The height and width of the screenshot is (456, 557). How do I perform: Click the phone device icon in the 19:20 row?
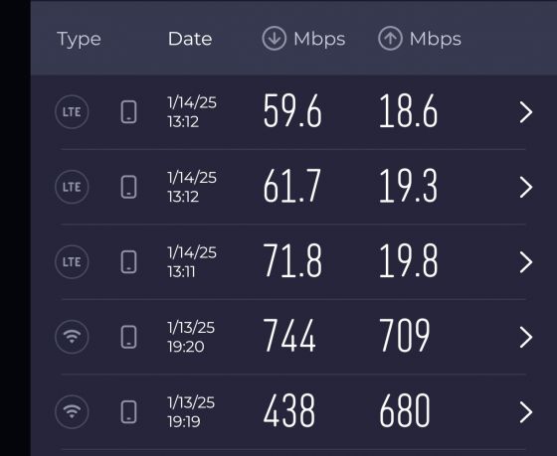coord(128,337)
